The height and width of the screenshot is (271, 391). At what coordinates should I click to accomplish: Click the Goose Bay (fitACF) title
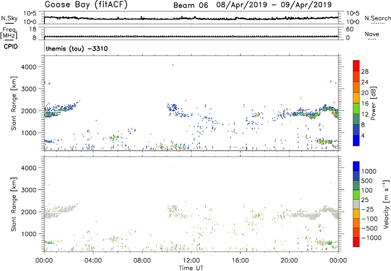(x=86, y=4)
